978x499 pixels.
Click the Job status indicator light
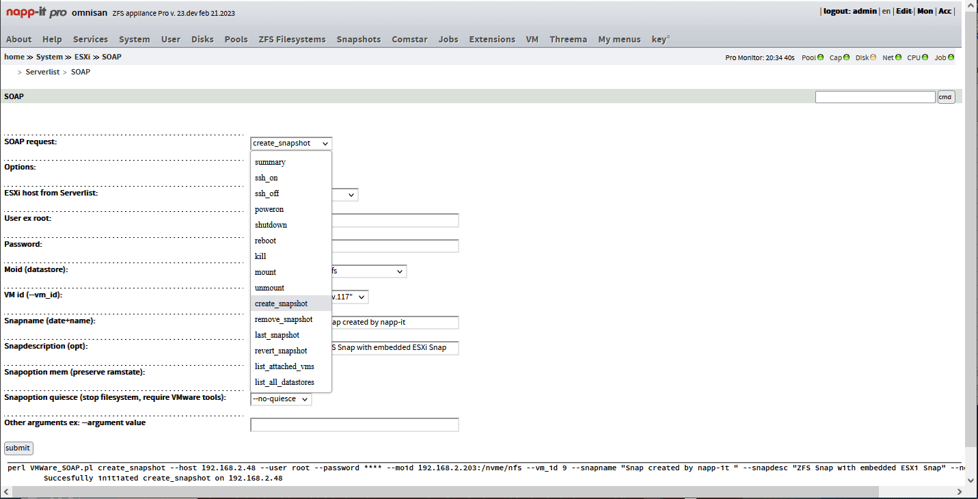(951, 57)
